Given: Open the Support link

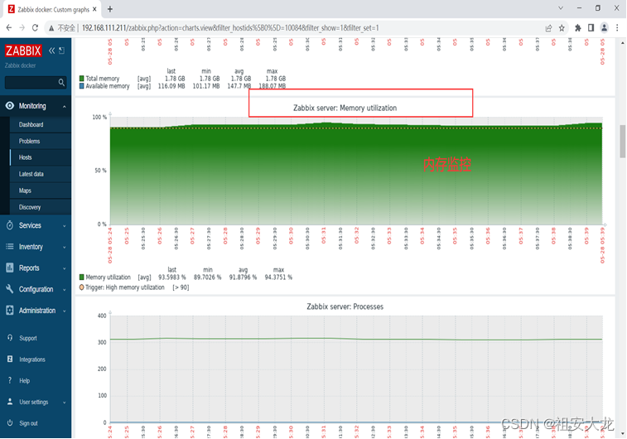Looking at the screenshot, I should click(28, 338).
